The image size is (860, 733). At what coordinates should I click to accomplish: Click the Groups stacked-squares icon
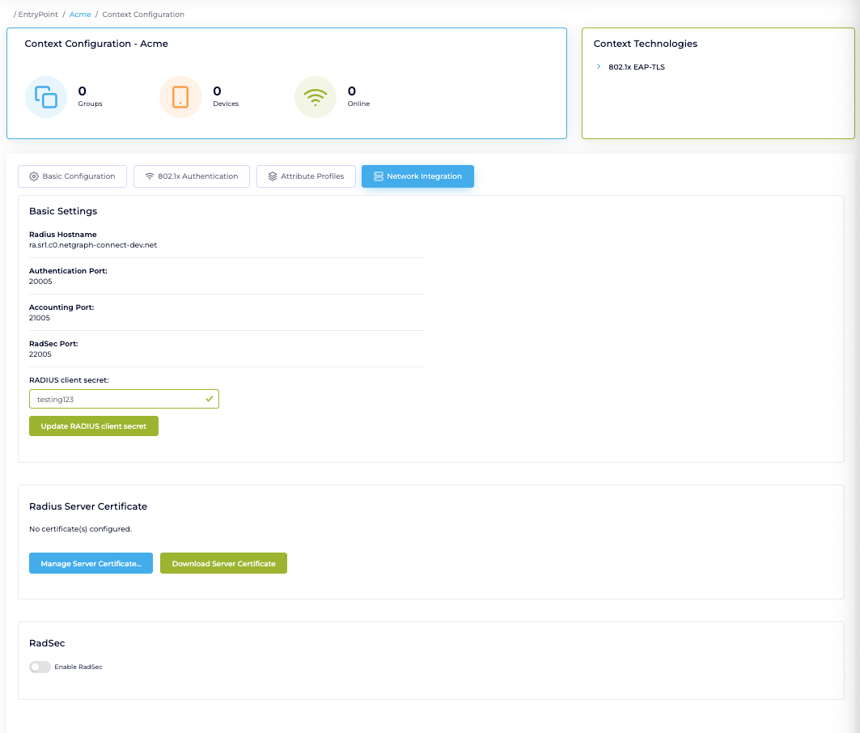click(x=46, y=97)
